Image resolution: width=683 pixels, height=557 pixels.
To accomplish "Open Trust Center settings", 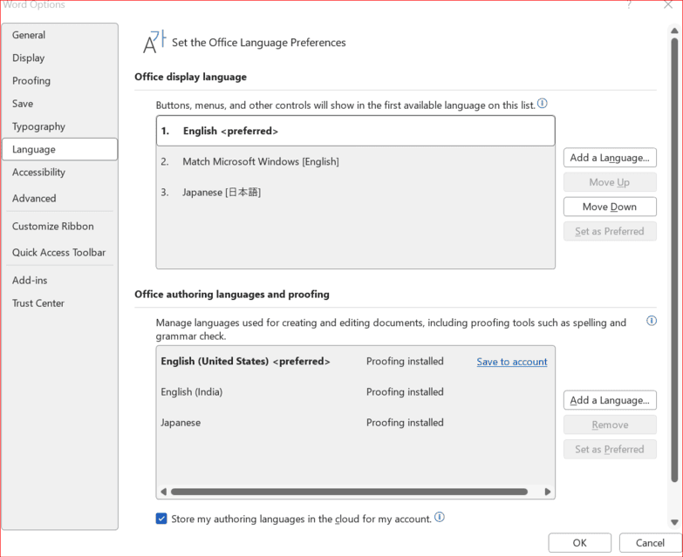I will pos(59,303).
